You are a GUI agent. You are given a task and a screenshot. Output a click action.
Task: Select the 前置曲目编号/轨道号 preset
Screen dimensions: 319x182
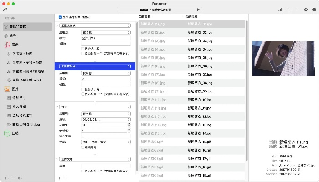[27, 71]
